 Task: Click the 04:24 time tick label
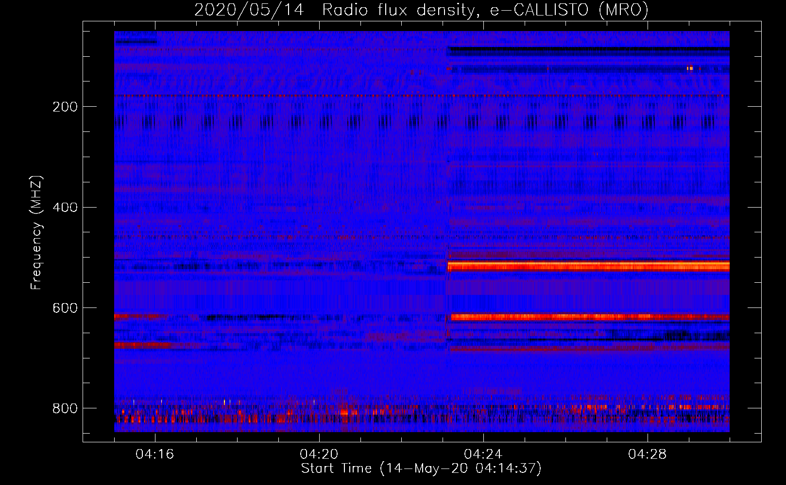pos(483,454)
